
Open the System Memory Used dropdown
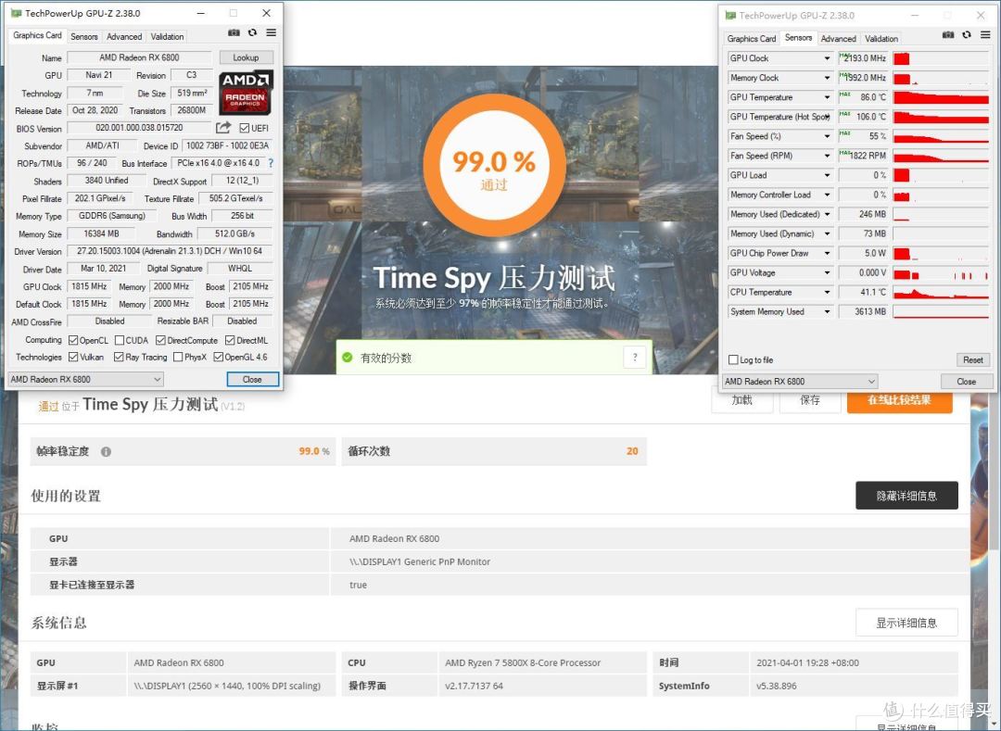(x=827, y=312)
